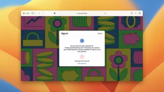Maximize the Safari window with green button
The height and width of the screenshot is (92, 164).
[x=28, y=13]
